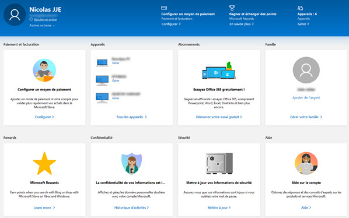Click the Abonnements section label
Screen dimensions: 349x218
pyautogui.click(x=189, y=44)
